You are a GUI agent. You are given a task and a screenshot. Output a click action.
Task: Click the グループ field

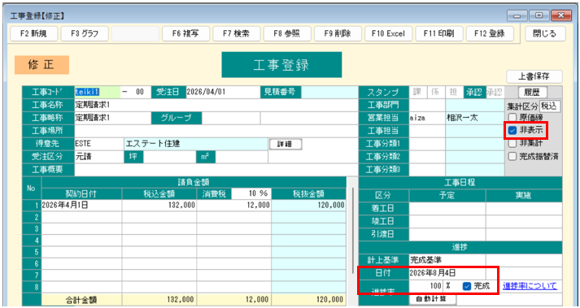tap(231, 118)
